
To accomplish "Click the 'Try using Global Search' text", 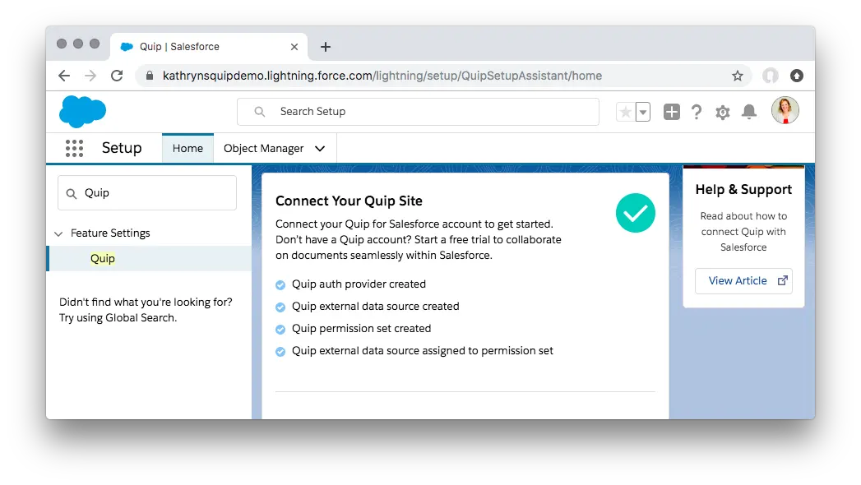I will 118,317.
